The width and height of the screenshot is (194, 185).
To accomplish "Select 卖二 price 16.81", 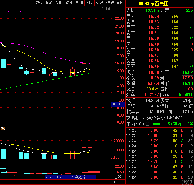I will point(154,33).
